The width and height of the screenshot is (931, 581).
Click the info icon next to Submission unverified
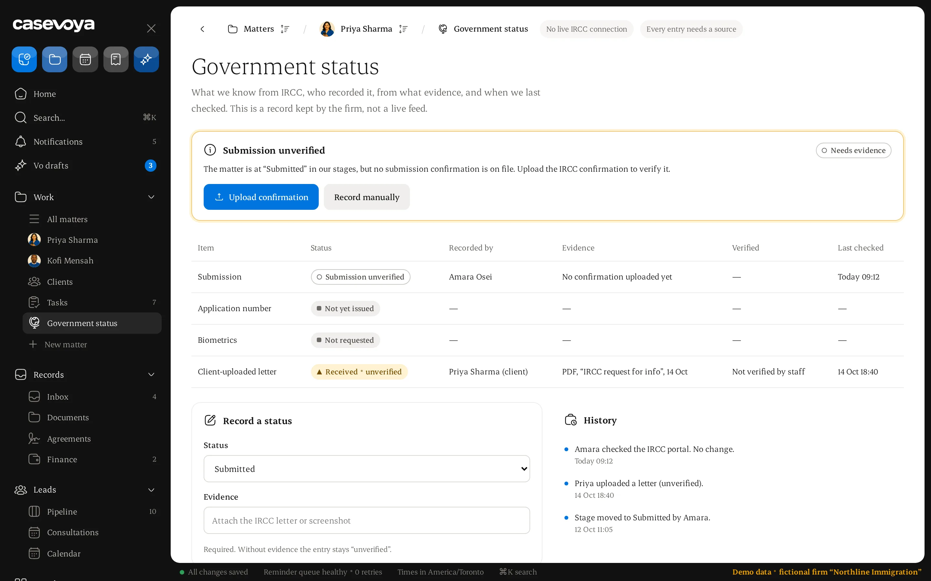pos(210,150)
